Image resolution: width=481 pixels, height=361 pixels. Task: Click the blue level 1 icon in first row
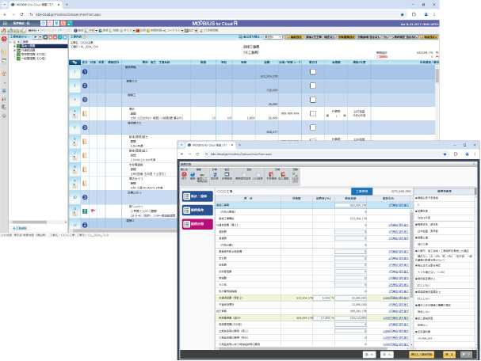(85, 73)
